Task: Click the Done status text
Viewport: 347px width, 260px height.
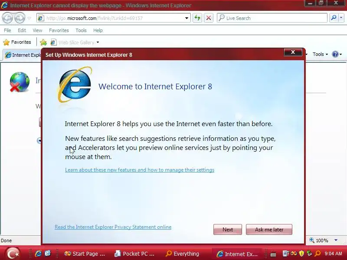Action: 6,240
